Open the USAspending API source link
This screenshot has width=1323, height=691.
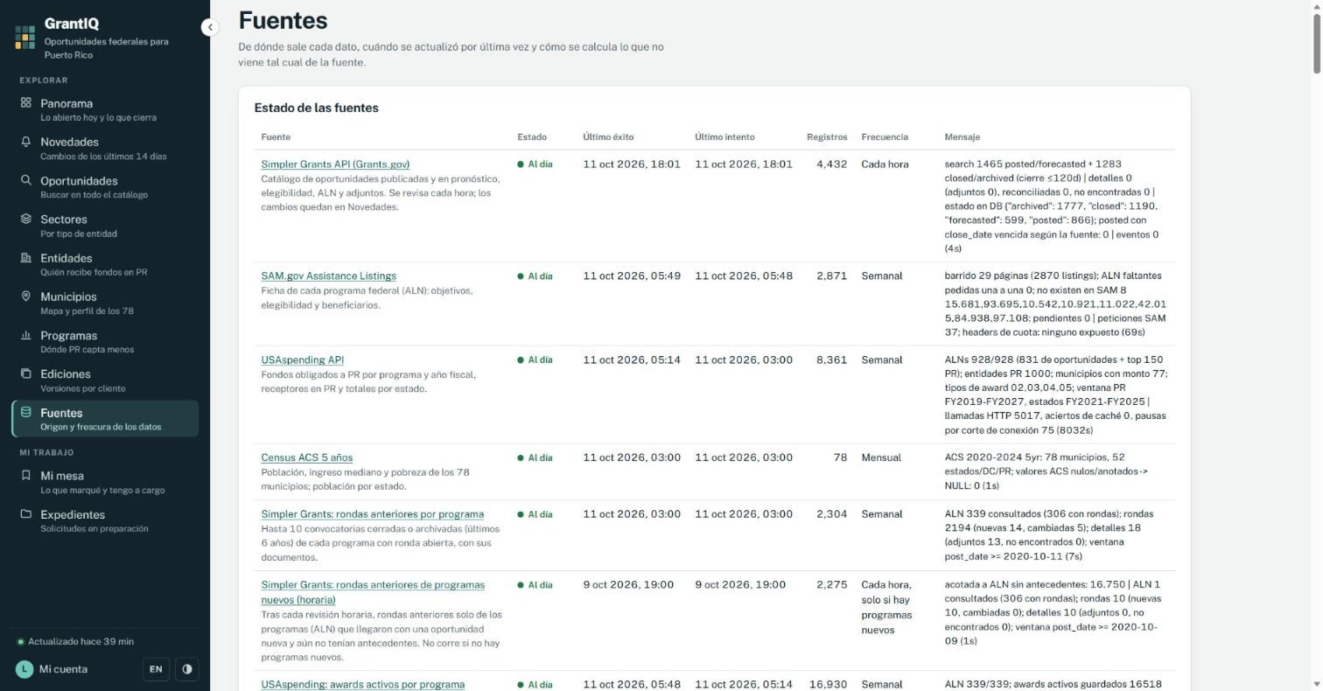[302, 359]
